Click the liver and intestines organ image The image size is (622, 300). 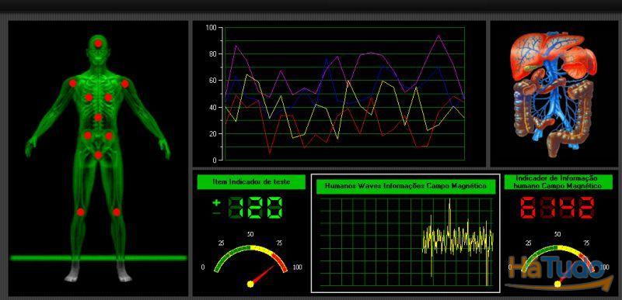[x=555, y=94]
